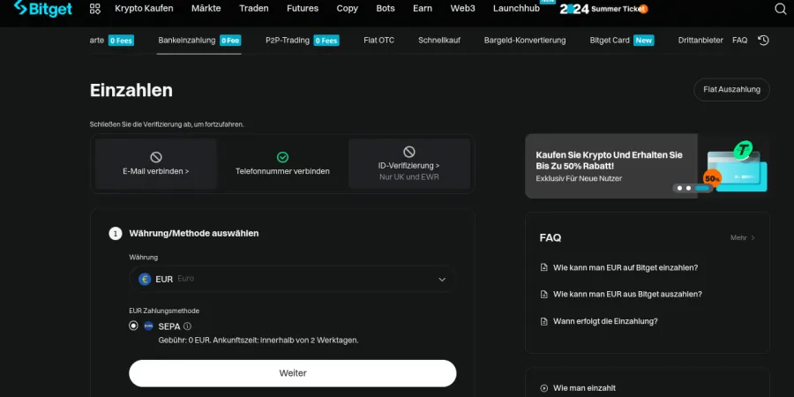The height and width of the screenshot is (397, 794).
Task: Click the Telefonnummer verbinden card
Action: (282, 164)
